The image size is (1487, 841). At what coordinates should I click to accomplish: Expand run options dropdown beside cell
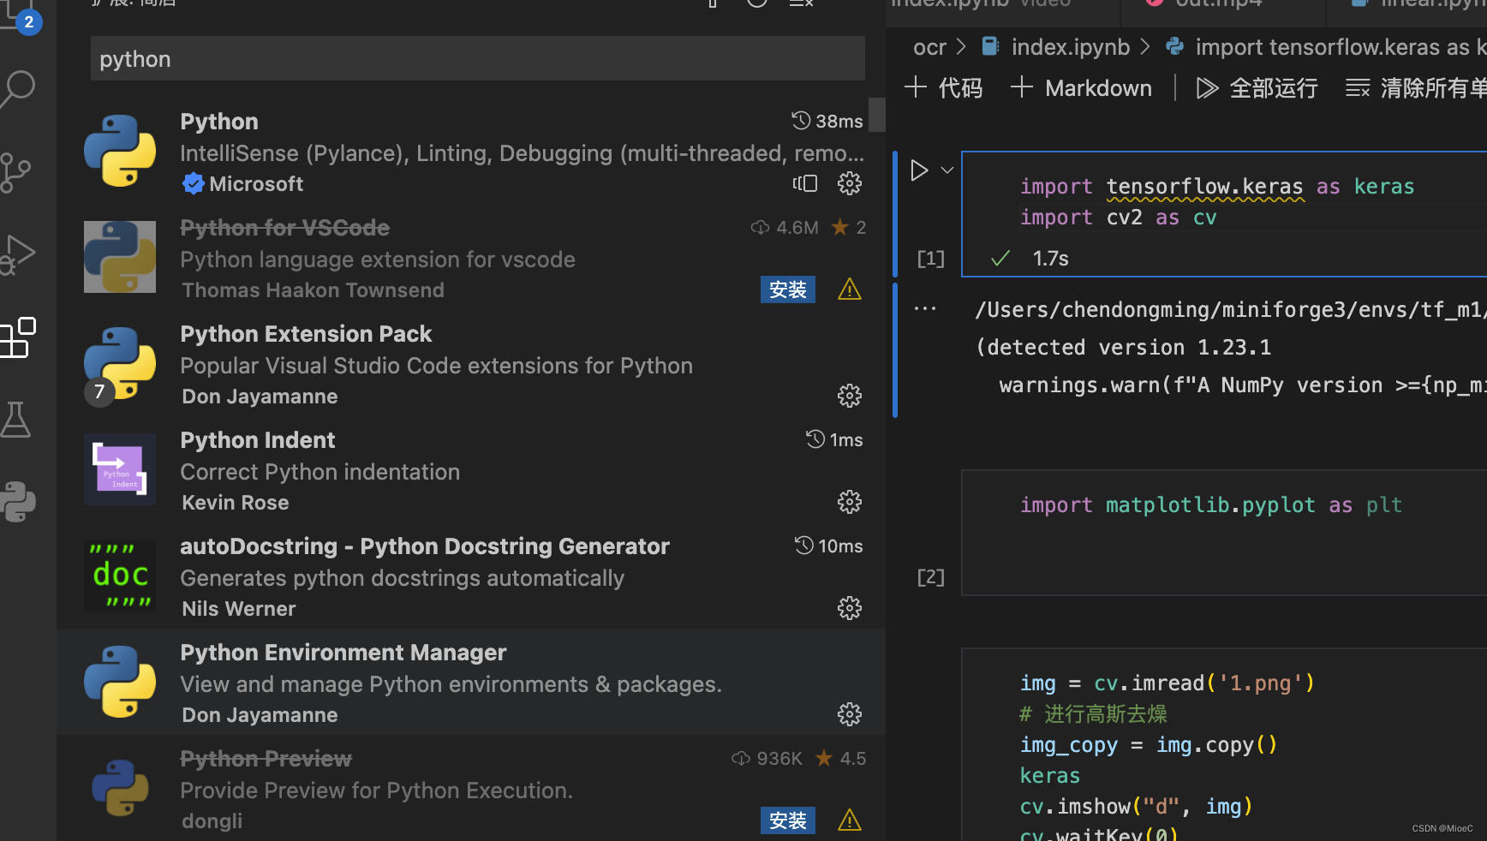coord(947,170)
